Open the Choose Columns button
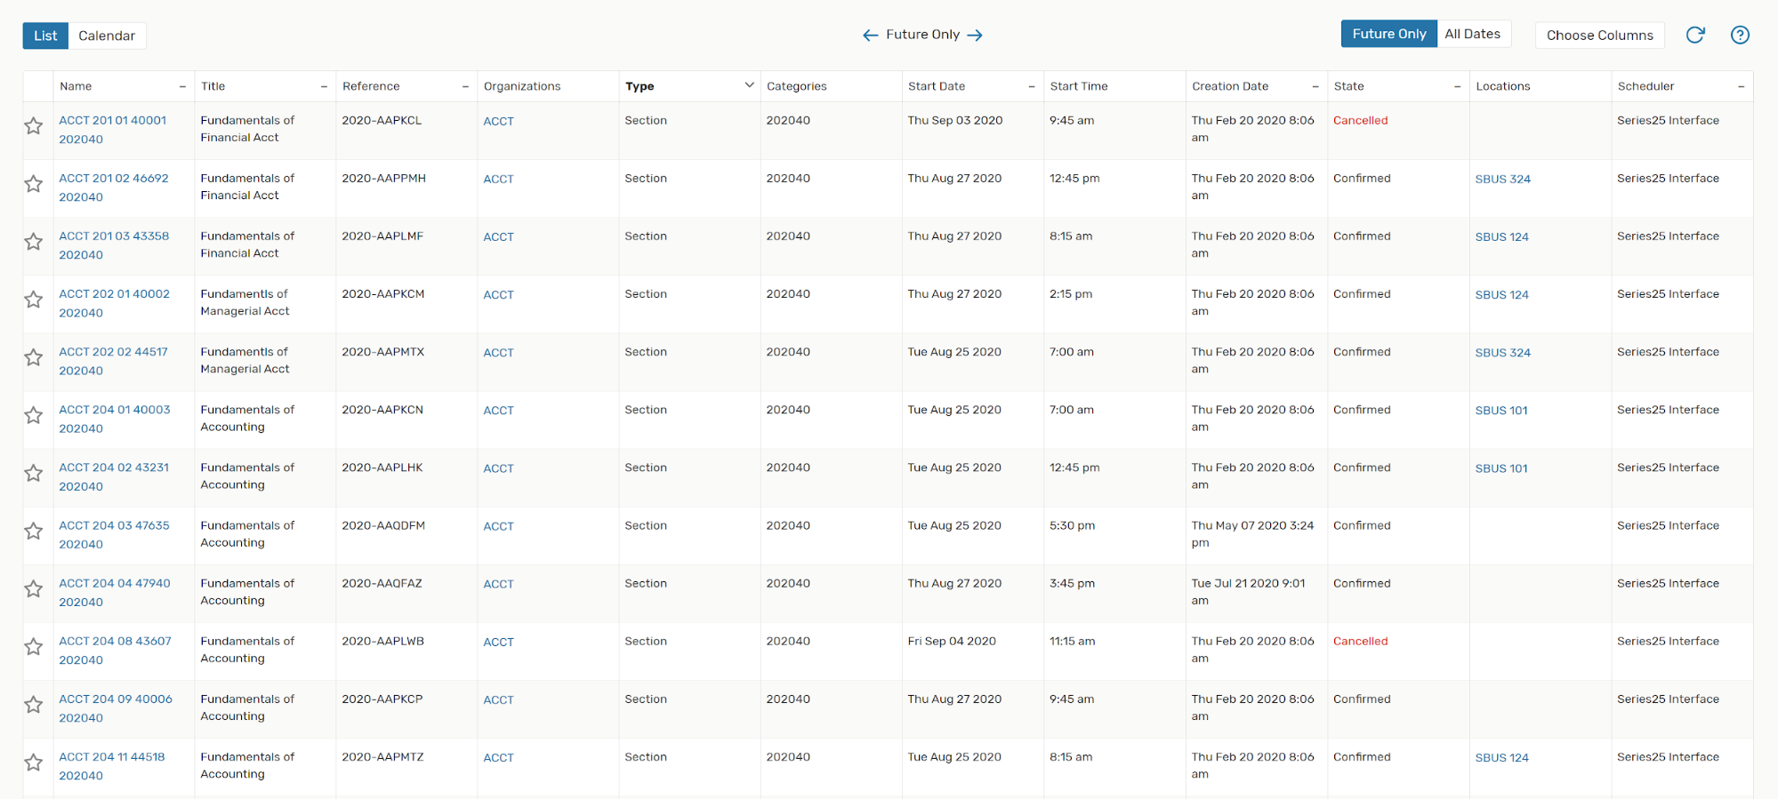 (x=1599, y=36)
